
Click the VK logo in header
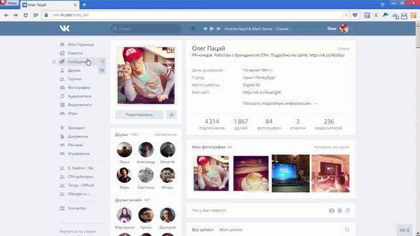64,28
